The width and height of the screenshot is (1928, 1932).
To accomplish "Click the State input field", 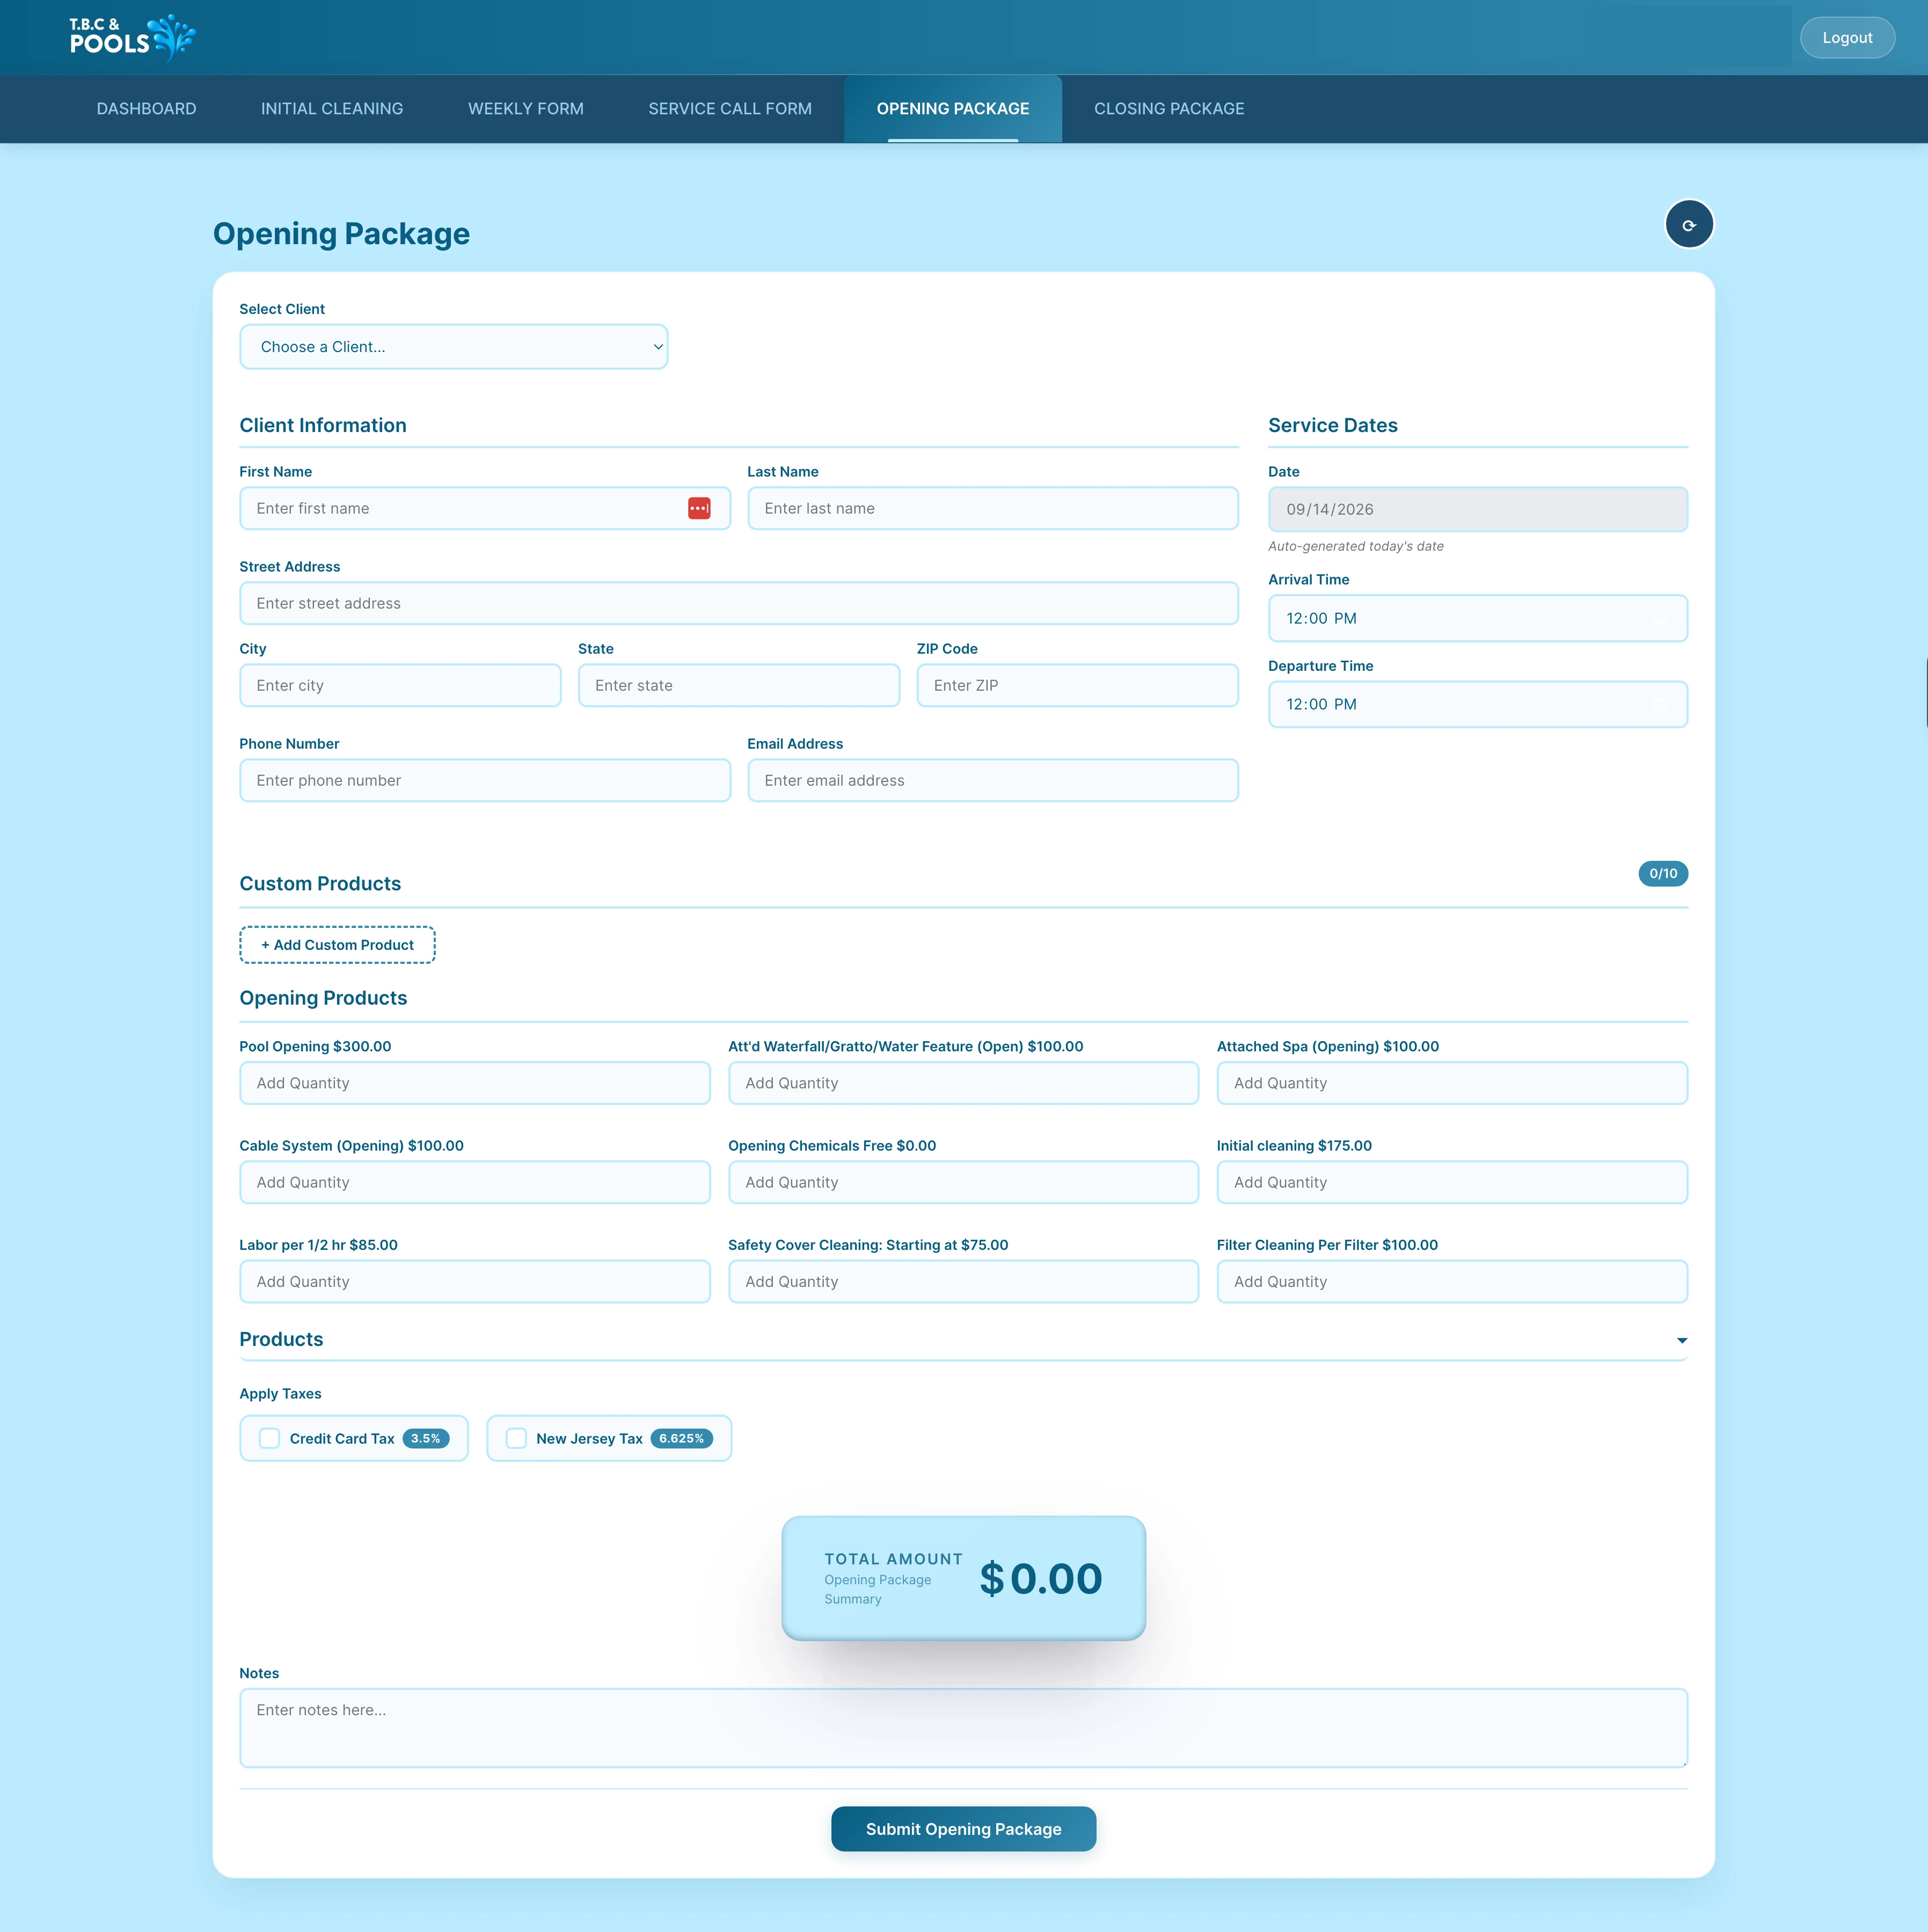I will point(738,685).
